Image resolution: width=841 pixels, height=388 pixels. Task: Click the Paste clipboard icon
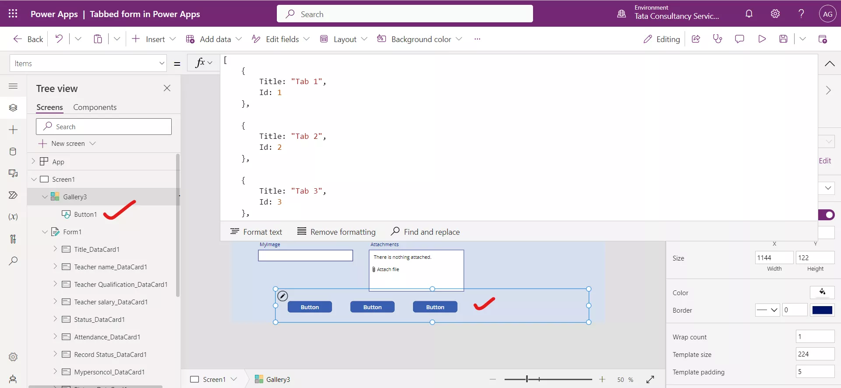coord(98,39)
